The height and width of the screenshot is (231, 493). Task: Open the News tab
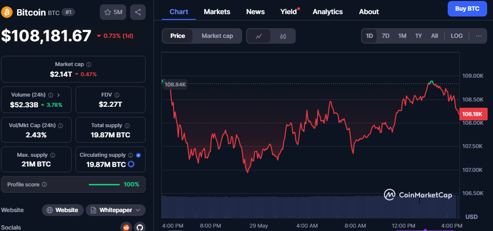(255, 12)
